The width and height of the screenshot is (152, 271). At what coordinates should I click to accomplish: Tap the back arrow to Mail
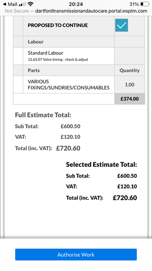[5, 4]
